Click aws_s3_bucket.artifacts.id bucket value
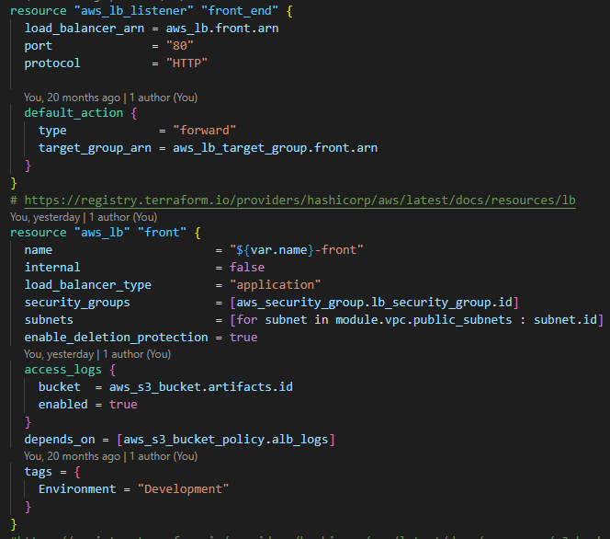 (200, 387)
